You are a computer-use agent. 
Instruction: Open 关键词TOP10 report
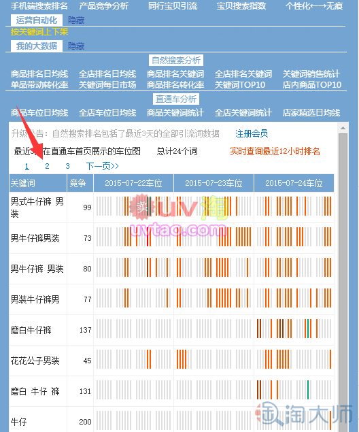click(x=240, y=85)
